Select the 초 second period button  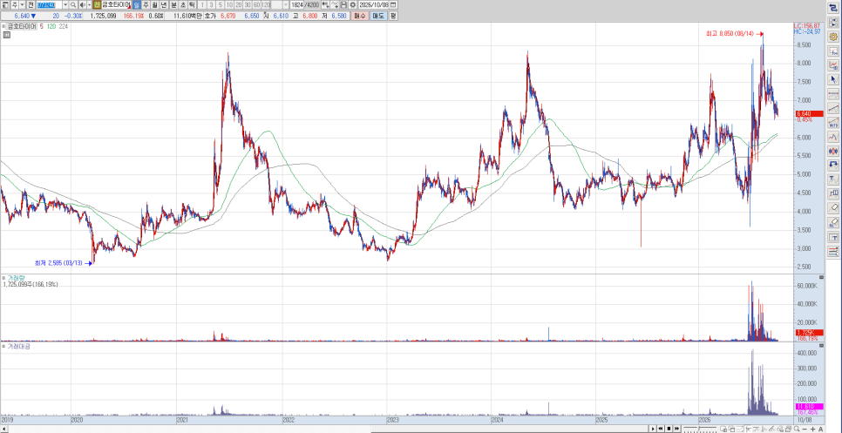[x=182, y=4]
